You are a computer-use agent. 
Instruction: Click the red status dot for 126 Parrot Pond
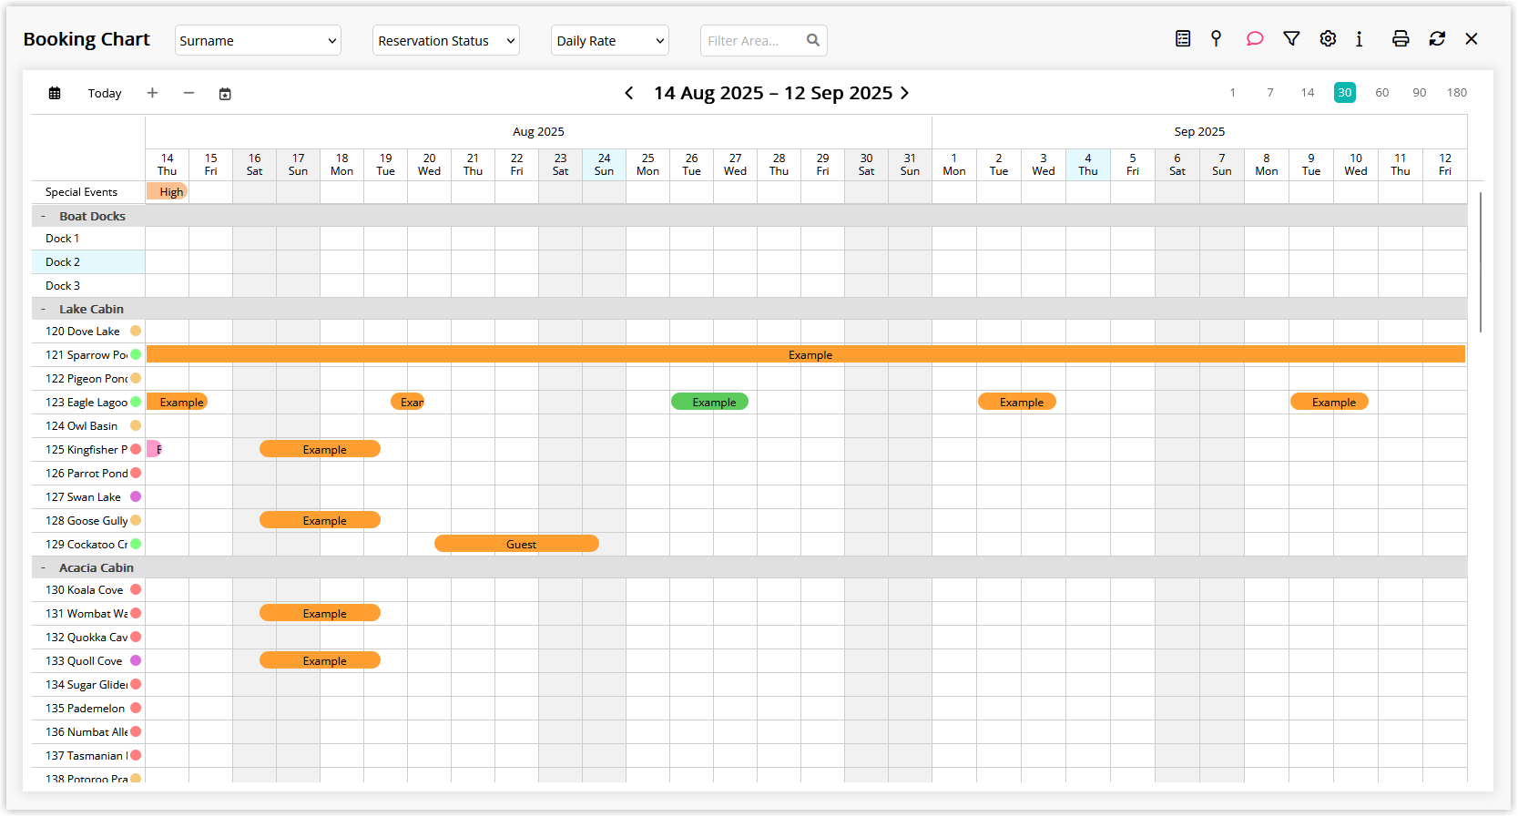pos(136,473)
